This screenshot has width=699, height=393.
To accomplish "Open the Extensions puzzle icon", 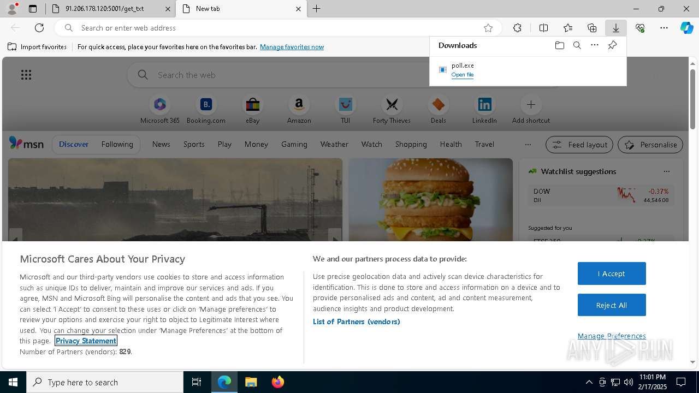I will point(517,28).
